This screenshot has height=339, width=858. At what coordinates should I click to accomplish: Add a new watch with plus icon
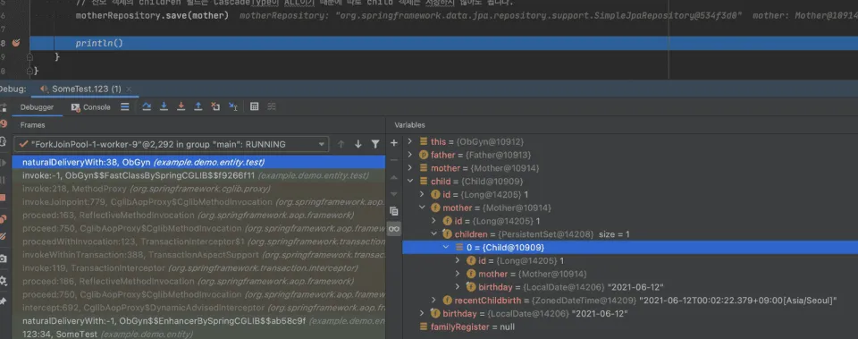(393, 143)
